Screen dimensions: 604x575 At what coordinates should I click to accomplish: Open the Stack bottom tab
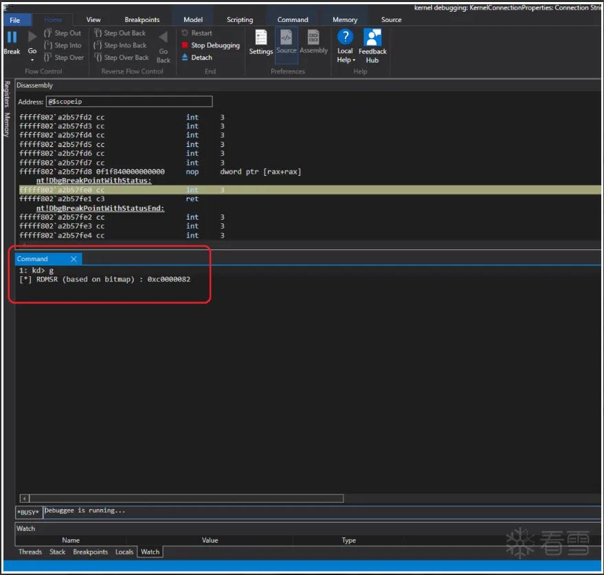click(58, 552)
